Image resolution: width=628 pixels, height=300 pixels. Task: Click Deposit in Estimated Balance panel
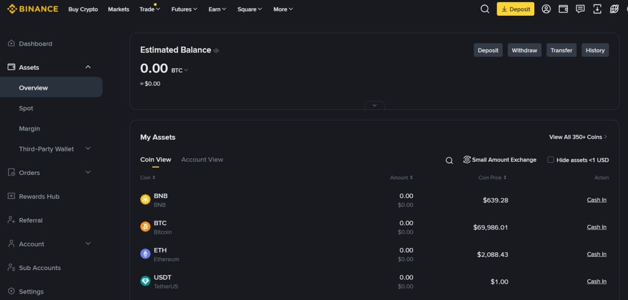tap(488, 50)
